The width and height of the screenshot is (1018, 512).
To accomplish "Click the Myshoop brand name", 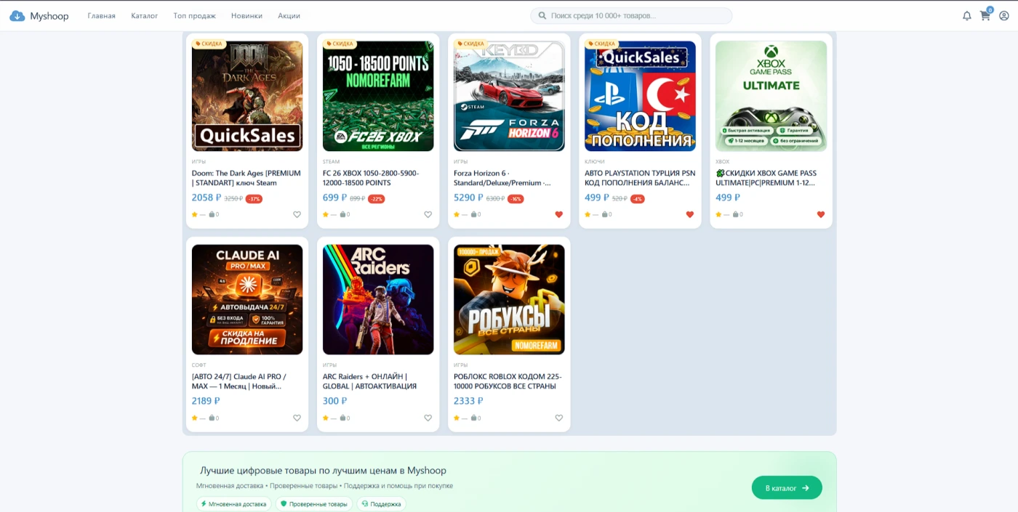I will [49, 16].
